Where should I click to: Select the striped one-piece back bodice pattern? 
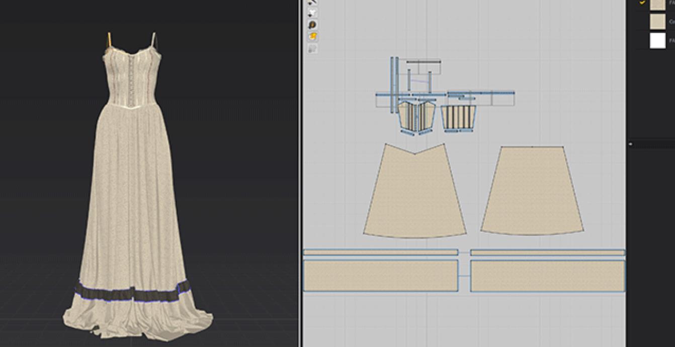pos(458,117)
